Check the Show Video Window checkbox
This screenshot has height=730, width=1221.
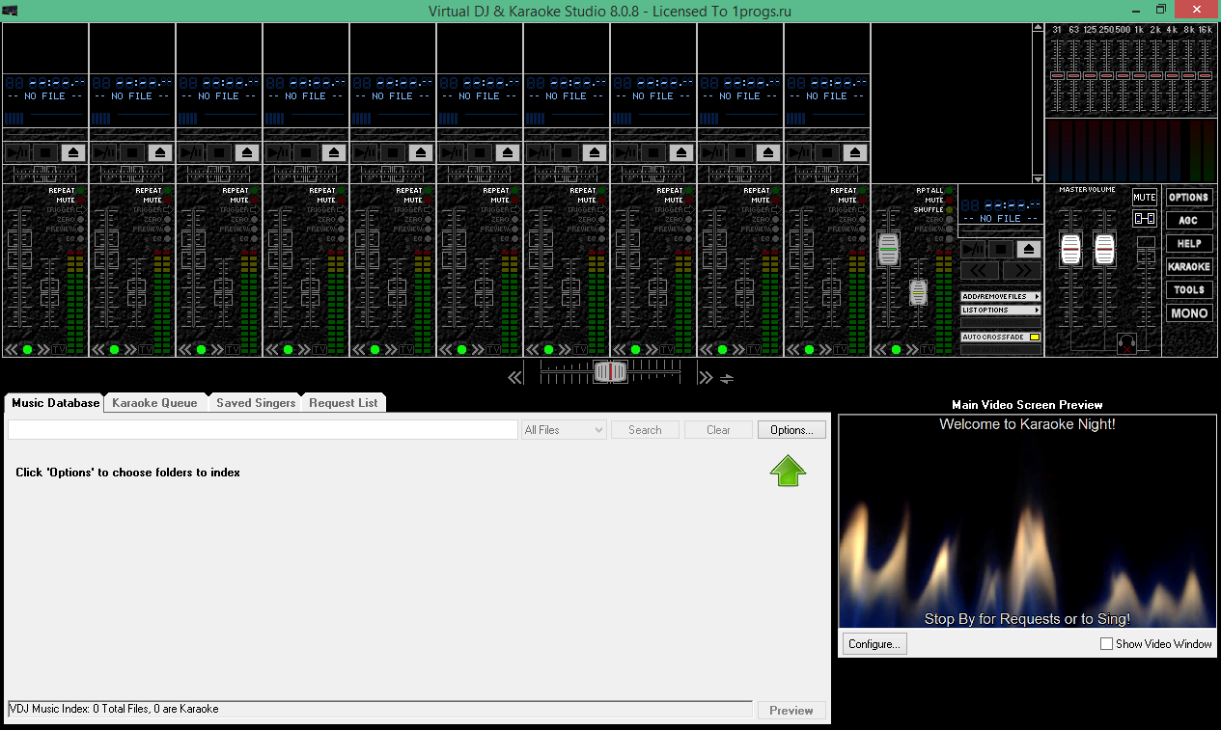click(1106, 644)
